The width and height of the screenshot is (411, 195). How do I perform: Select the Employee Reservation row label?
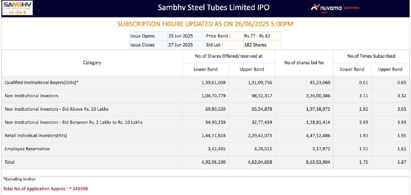(x=27, y=149)
